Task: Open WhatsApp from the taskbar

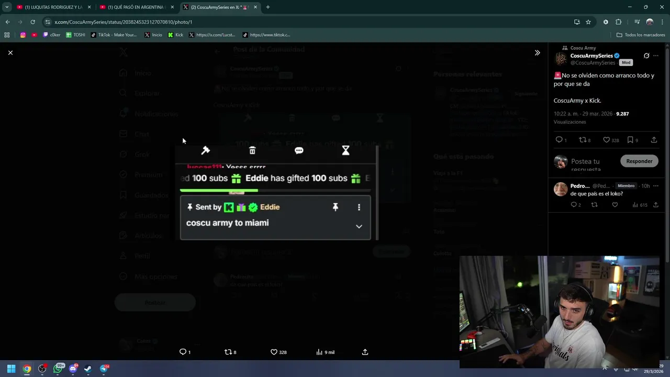Action: (58, 369)
